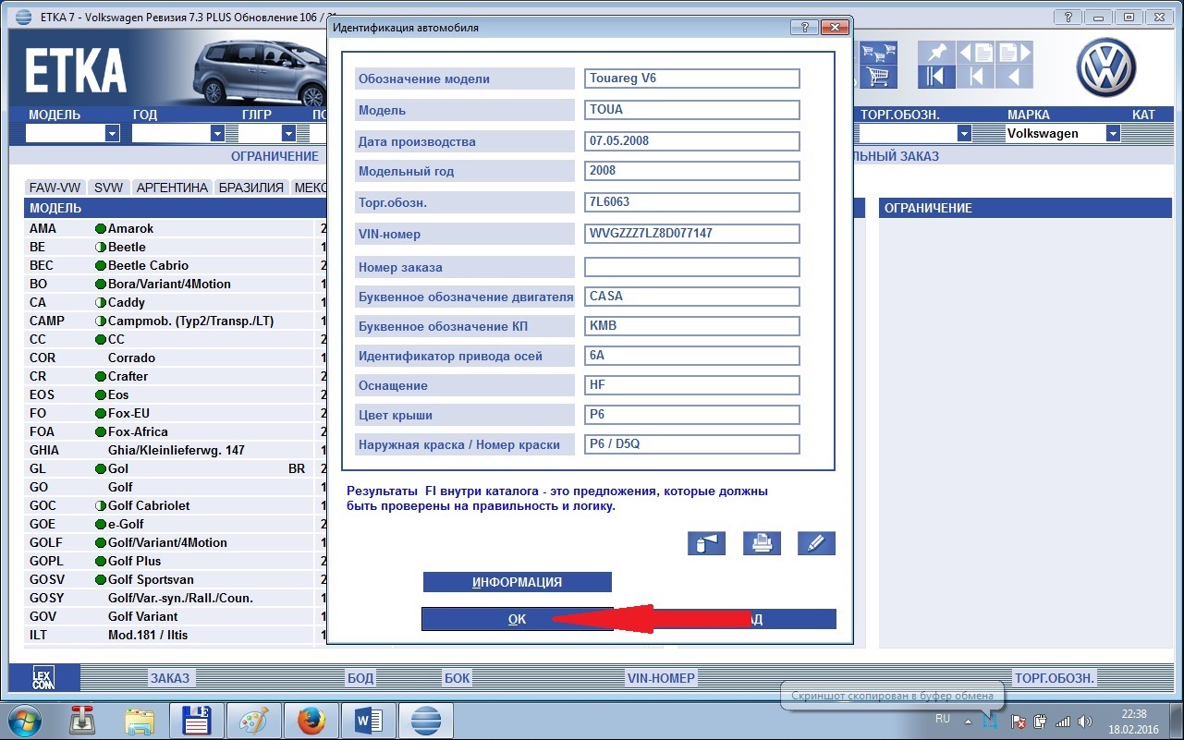
Task: Switch to the БРАЗИЛИЯ tab
Action: pos(251,187)
